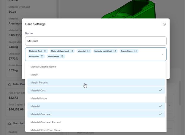Remove the Rough Mass chip
Screen dimensions: 185x135
tap(135, 51)
